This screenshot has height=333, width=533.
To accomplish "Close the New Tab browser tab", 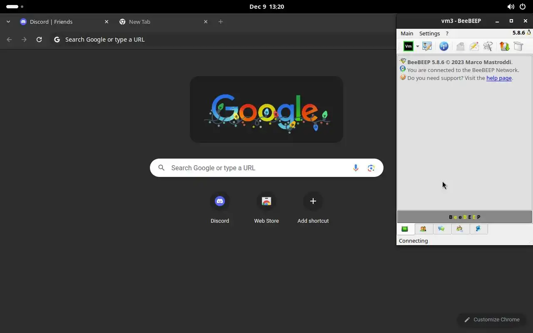I will pyautogui.click(x=206, y=22).
